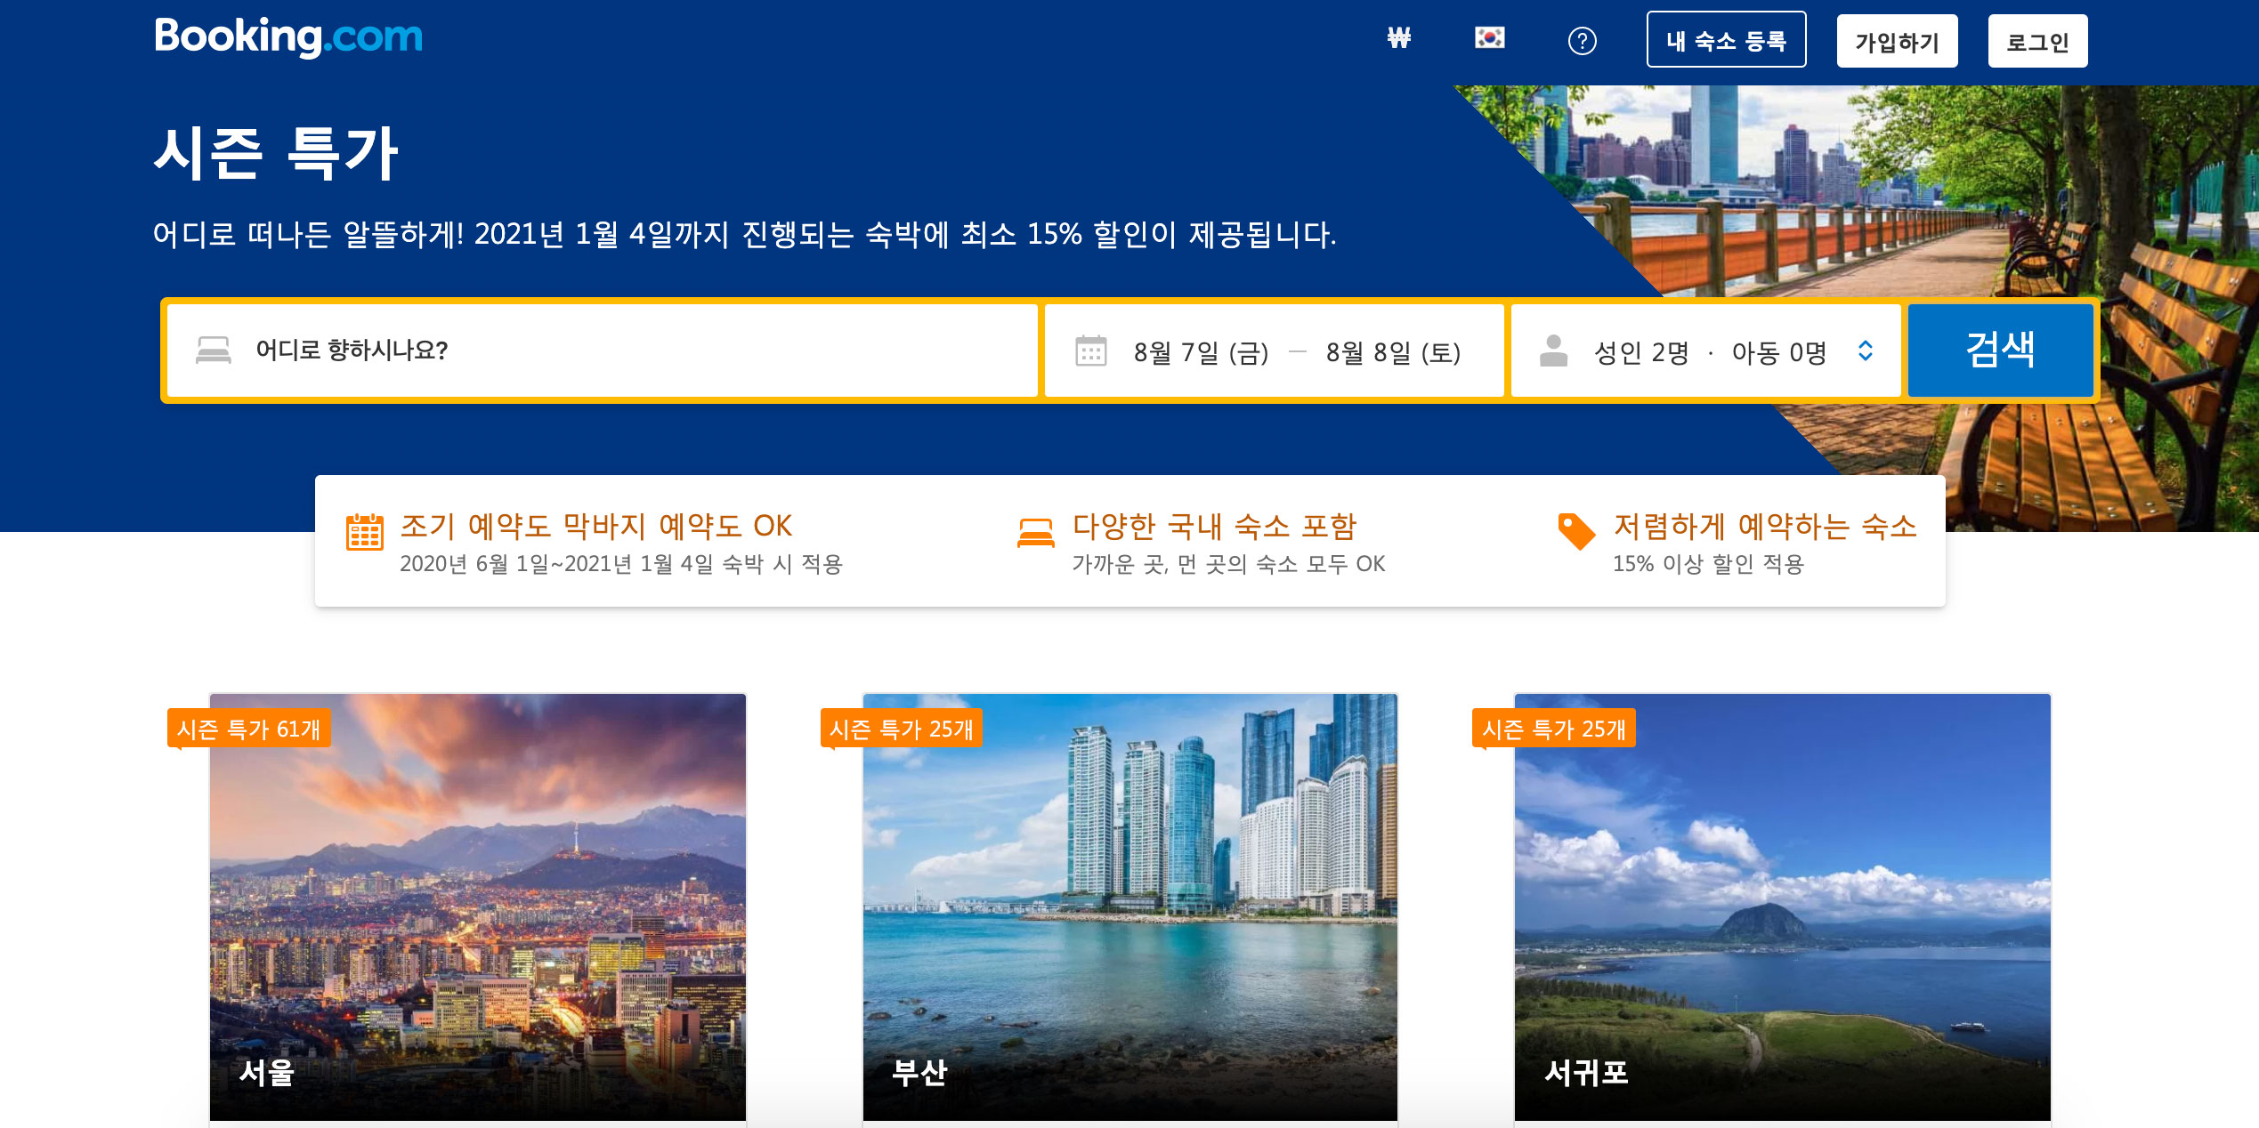
Task: Open the 부산 destination card
Action: coord(1129,907)
